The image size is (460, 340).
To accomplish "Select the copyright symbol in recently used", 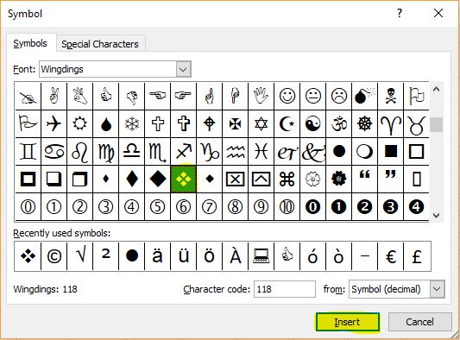I will (x=54, y=256).
